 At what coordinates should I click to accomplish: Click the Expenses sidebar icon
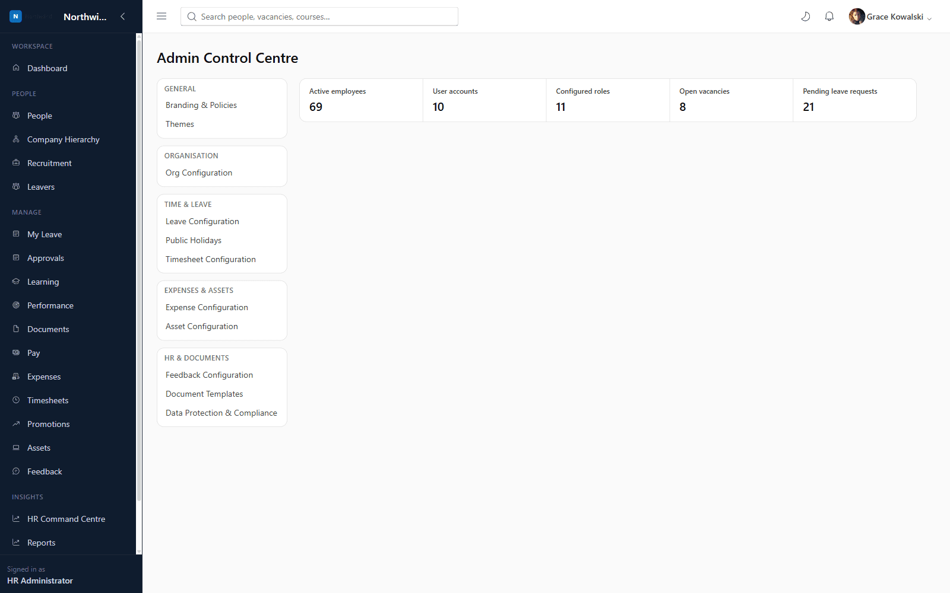point(16,377)
